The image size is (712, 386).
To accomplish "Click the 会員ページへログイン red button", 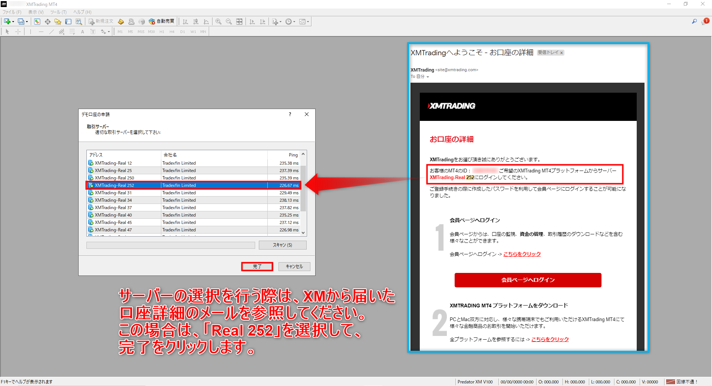I will [528, 280].
